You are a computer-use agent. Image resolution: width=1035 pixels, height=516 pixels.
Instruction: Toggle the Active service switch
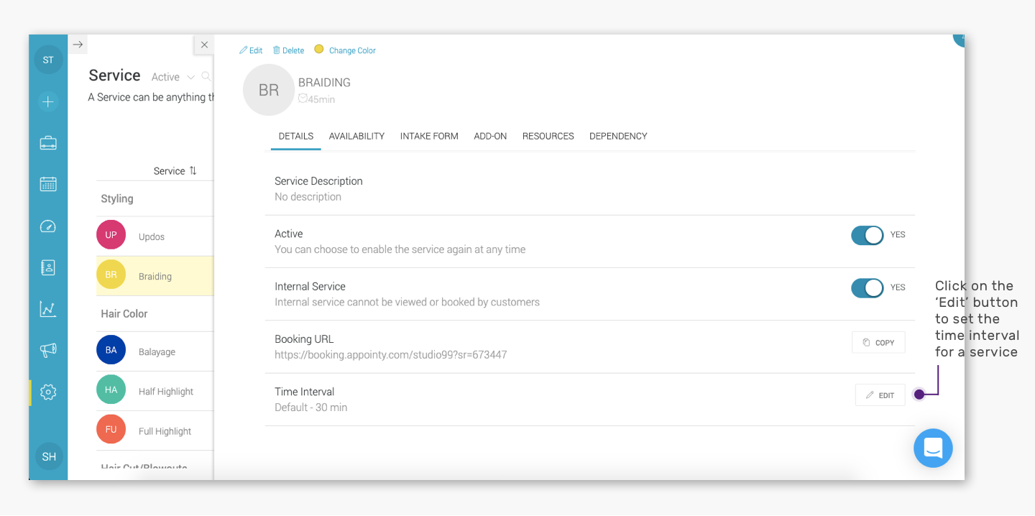[868, 235]
